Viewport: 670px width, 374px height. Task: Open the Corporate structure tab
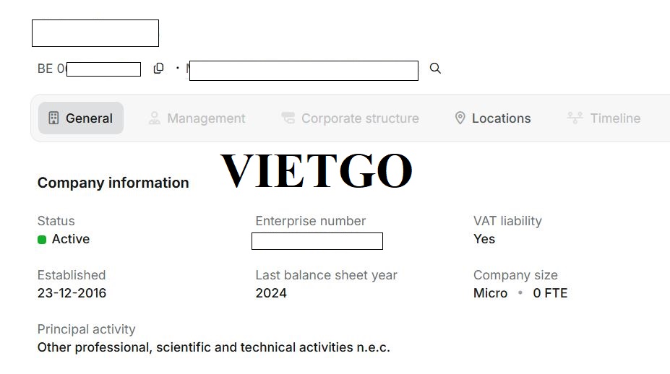coord(350,118)
